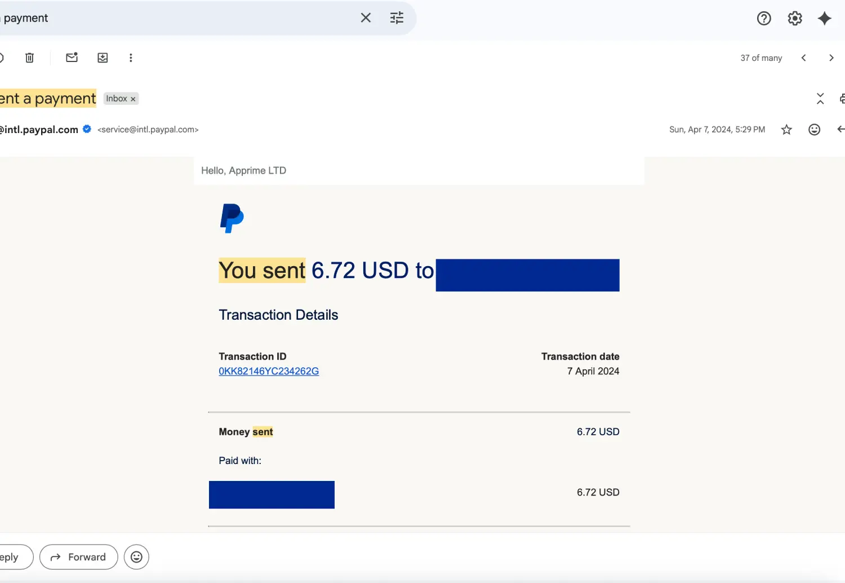Viewport: 845px width, 583px height.
Task: Forward the email
Action: tap(78, 556)
